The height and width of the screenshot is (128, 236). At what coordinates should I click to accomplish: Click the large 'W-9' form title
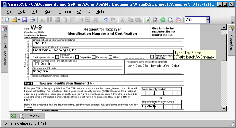point(36,27)
